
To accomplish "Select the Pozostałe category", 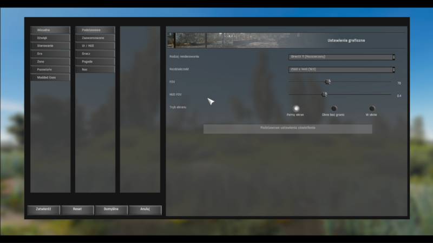I will pos(50,69).
